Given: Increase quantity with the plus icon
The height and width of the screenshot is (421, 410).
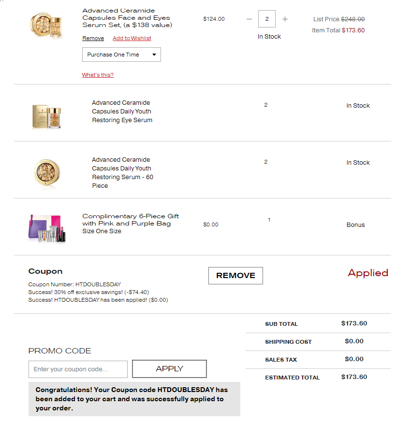Looking at the screenshot, I should pos(285,19).
